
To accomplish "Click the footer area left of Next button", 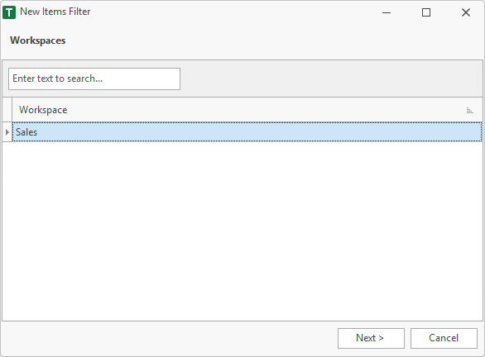I will click(x=170, y=339).
